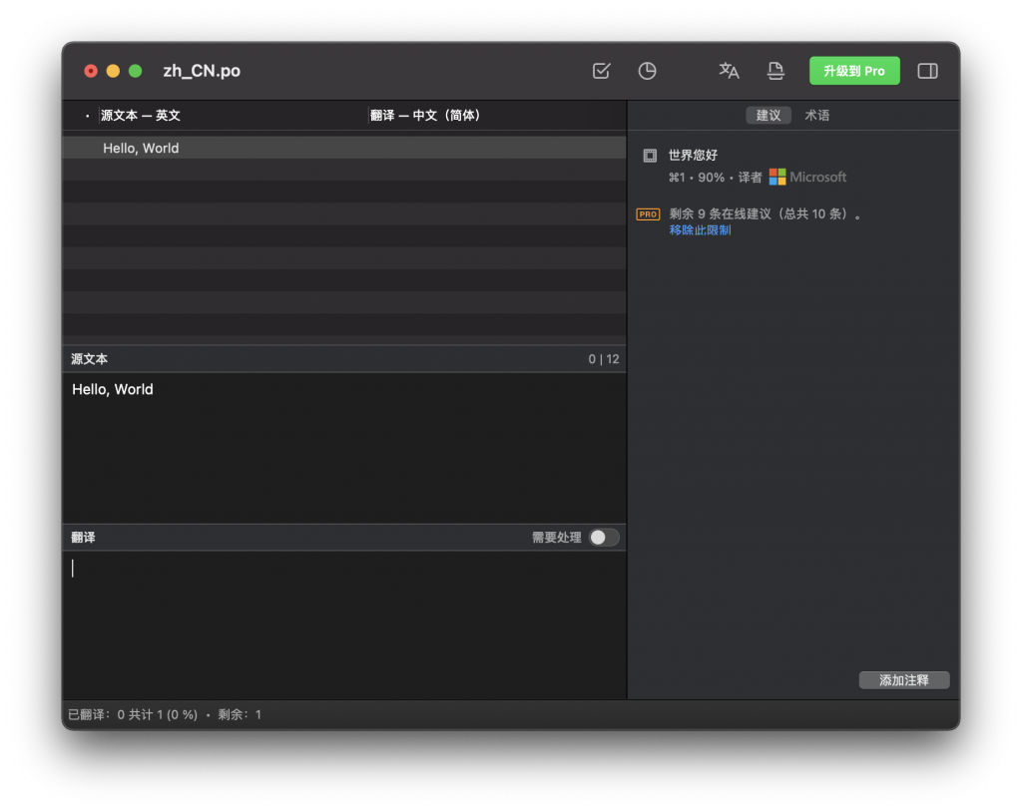1022x812 pixels.
Task: Click the 翻译 translation input field
Action: [x=344, y=624]
